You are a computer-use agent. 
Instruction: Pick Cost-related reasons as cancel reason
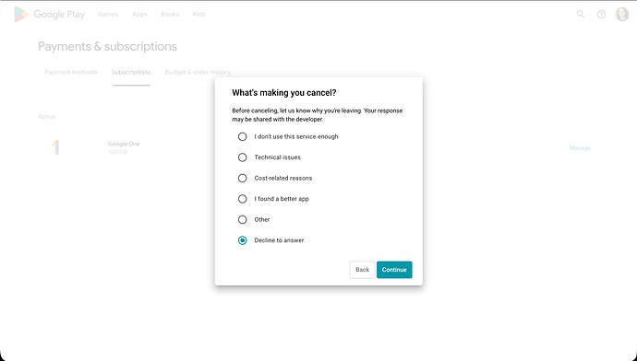243,178
